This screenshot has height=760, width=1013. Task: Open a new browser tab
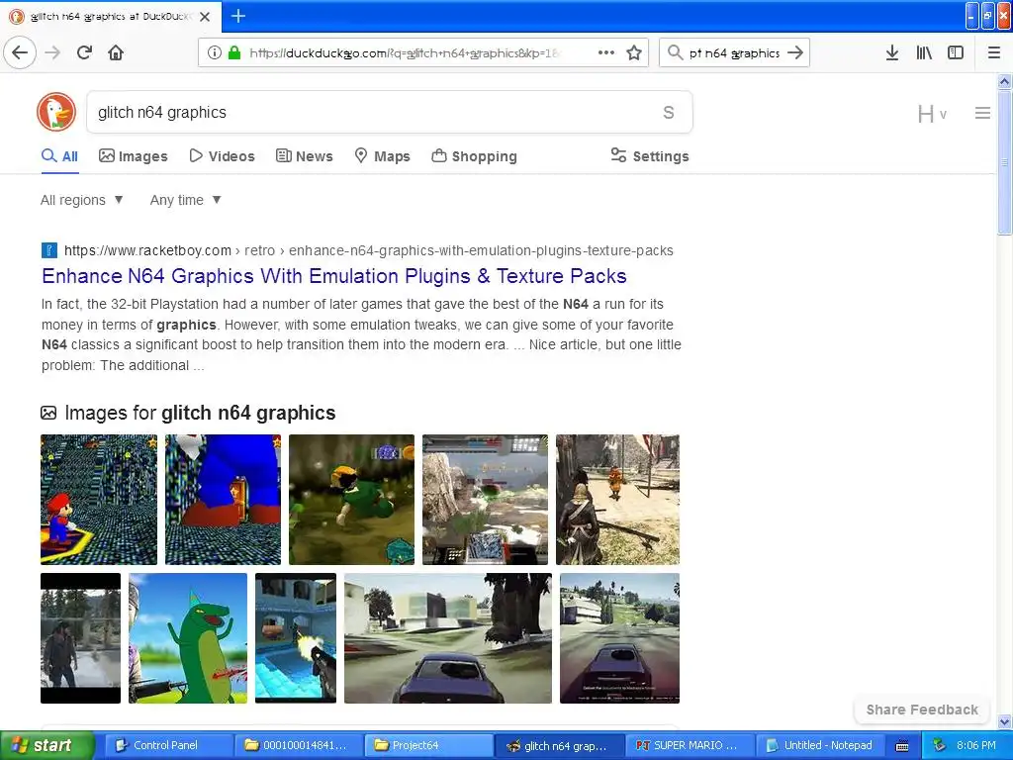(x=238, y=16)
